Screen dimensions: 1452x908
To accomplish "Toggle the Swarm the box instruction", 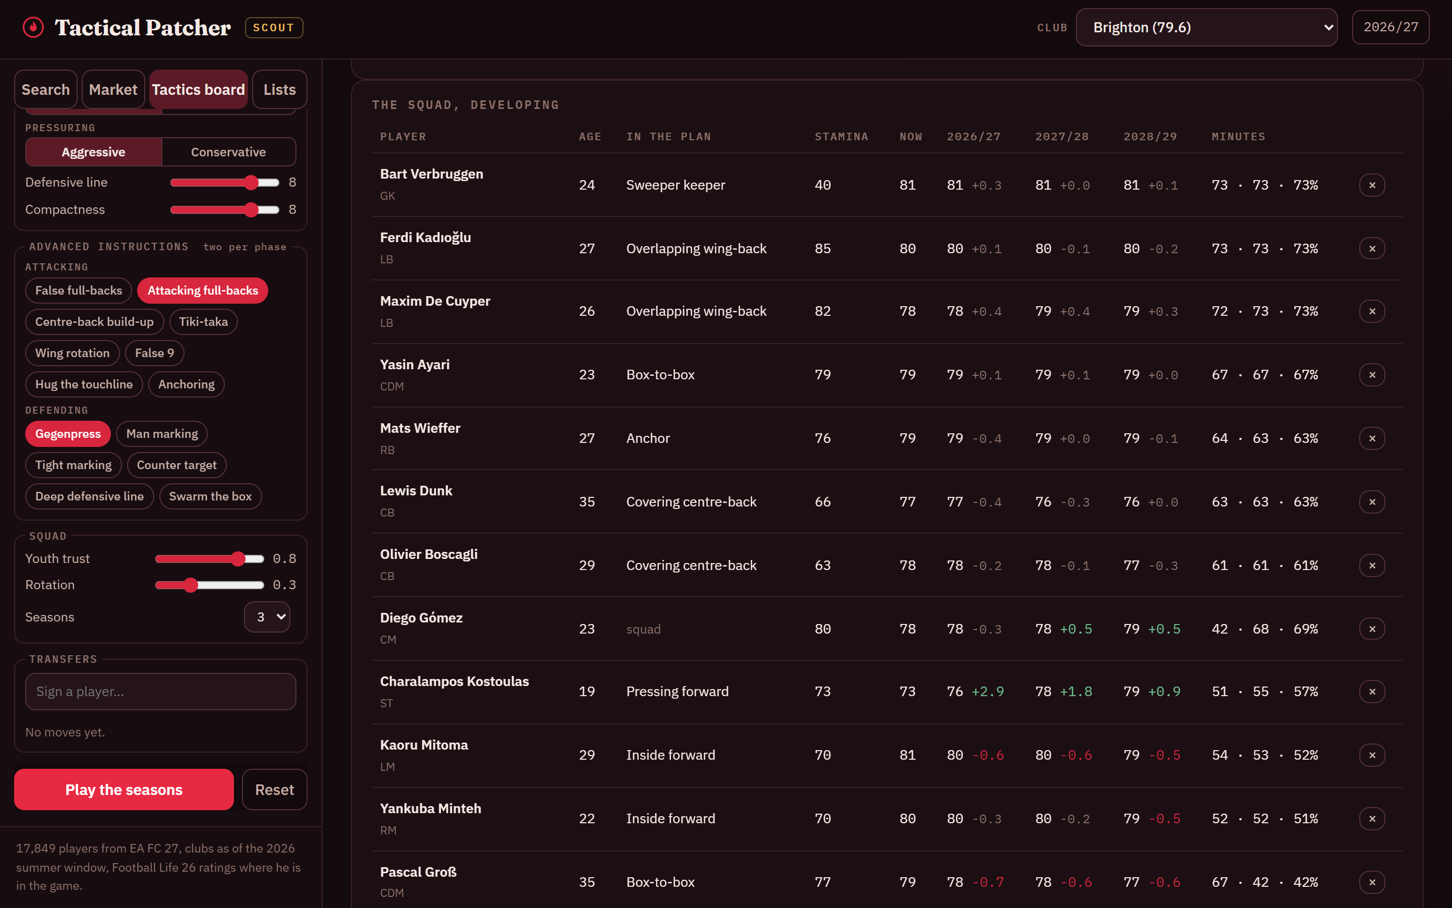I will coord(211,497).
